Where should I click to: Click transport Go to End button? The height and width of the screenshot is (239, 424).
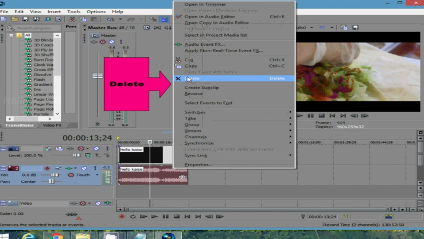click(198, 217)
